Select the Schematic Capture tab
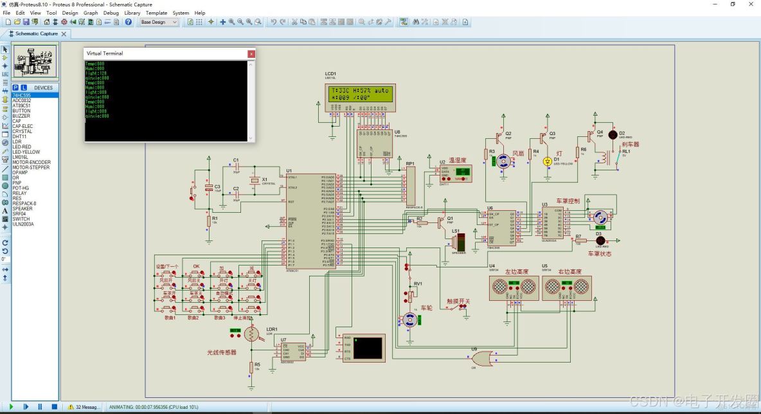Image resolution: width=761 pixels, height=414 pixels. [x=36, y=33]
